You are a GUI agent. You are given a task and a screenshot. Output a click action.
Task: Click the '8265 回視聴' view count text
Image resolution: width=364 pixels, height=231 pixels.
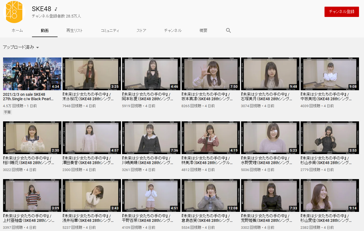pos(191,106)
